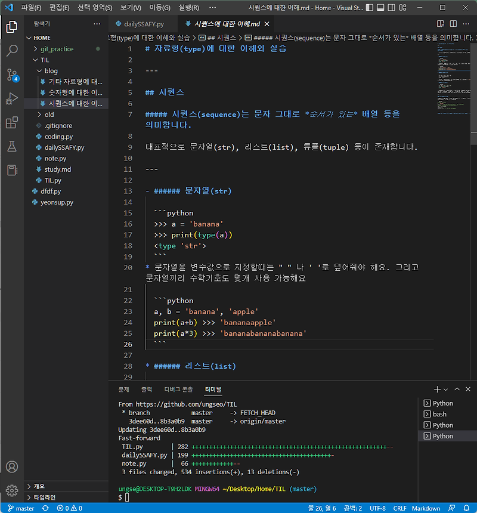Switch to the dailySSAFY.py tab

click(x=142, y=24)
